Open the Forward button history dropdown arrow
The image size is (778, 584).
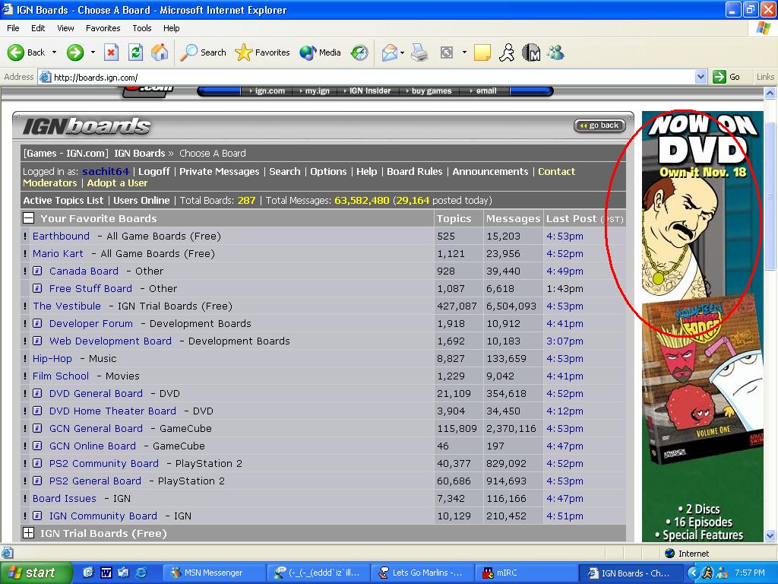coord(93,52)
